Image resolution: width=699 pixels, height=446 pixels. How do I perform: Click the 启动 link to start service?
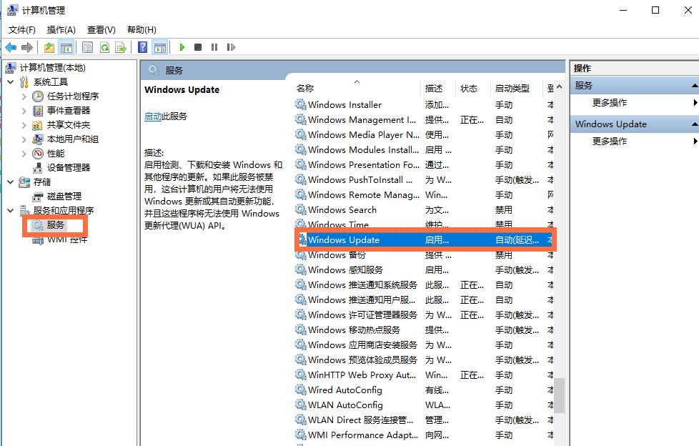point(153,117)
